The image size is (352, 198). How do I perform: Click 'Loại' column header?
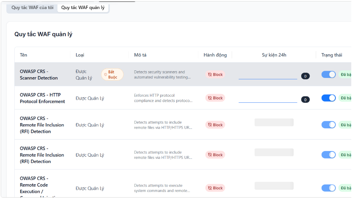pyautogui.click(x=80, y=55)
